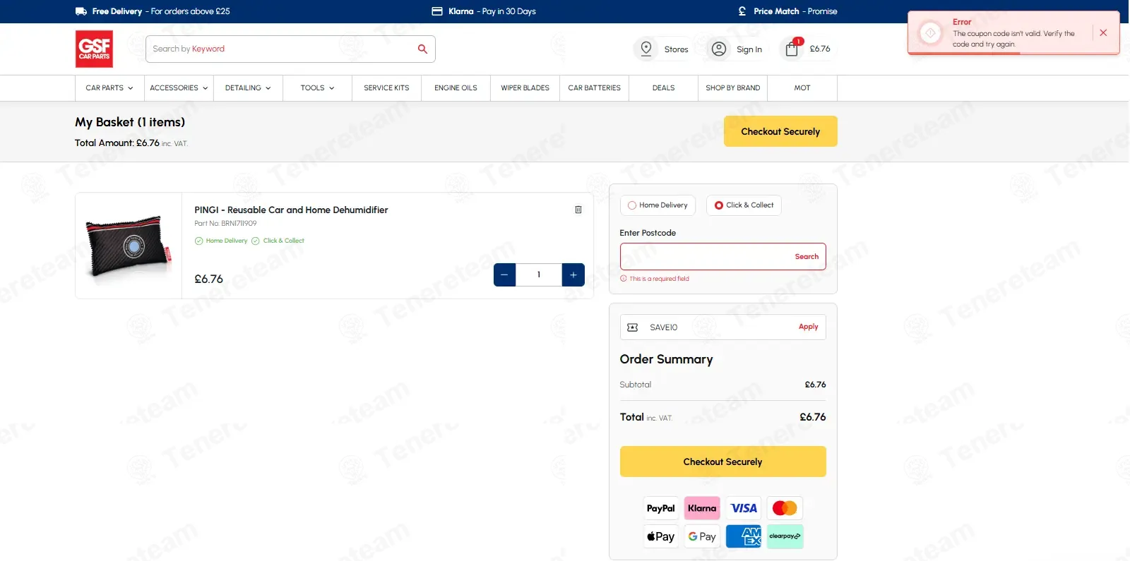Click Checkout Securely in Order Summary

[722, 462]
